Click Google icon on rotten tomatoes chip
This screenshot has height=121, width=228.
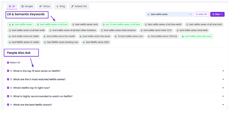[x=50, y=30]
